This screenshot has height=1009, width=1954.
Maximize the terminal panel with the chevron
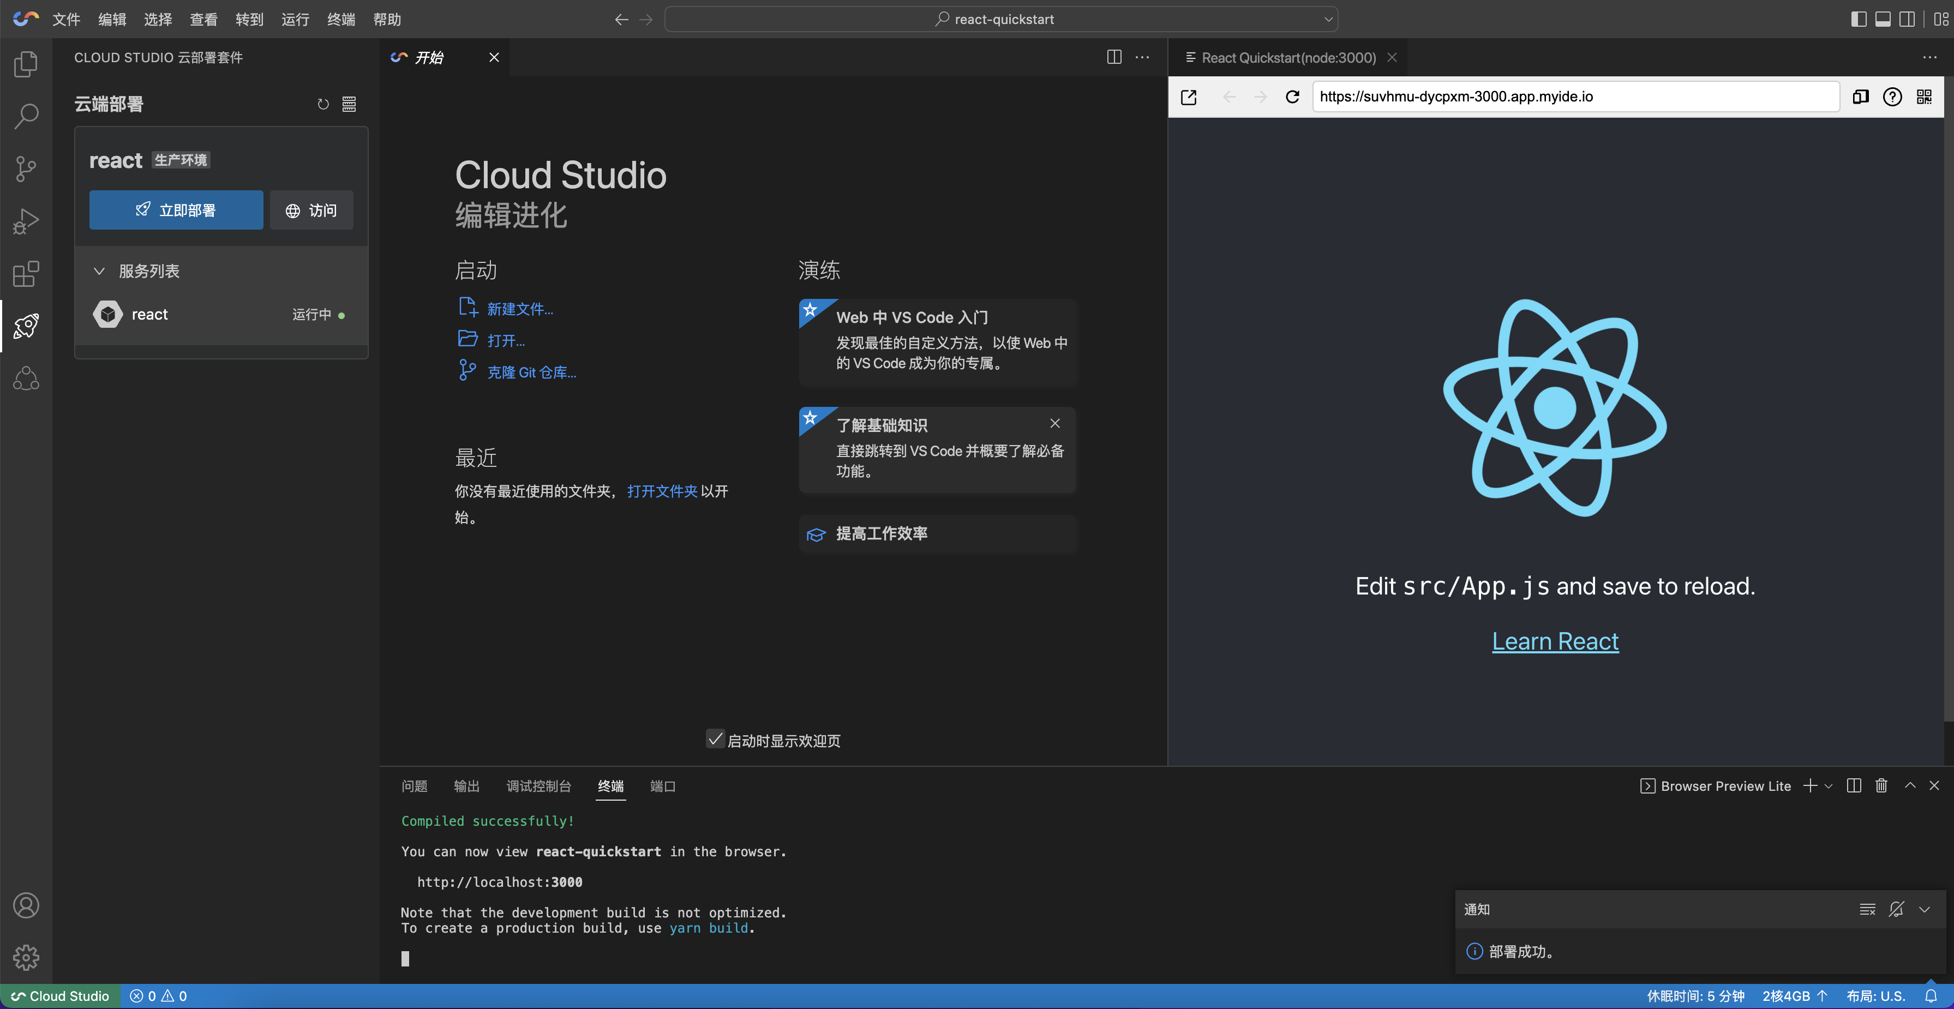[1910, 785]
